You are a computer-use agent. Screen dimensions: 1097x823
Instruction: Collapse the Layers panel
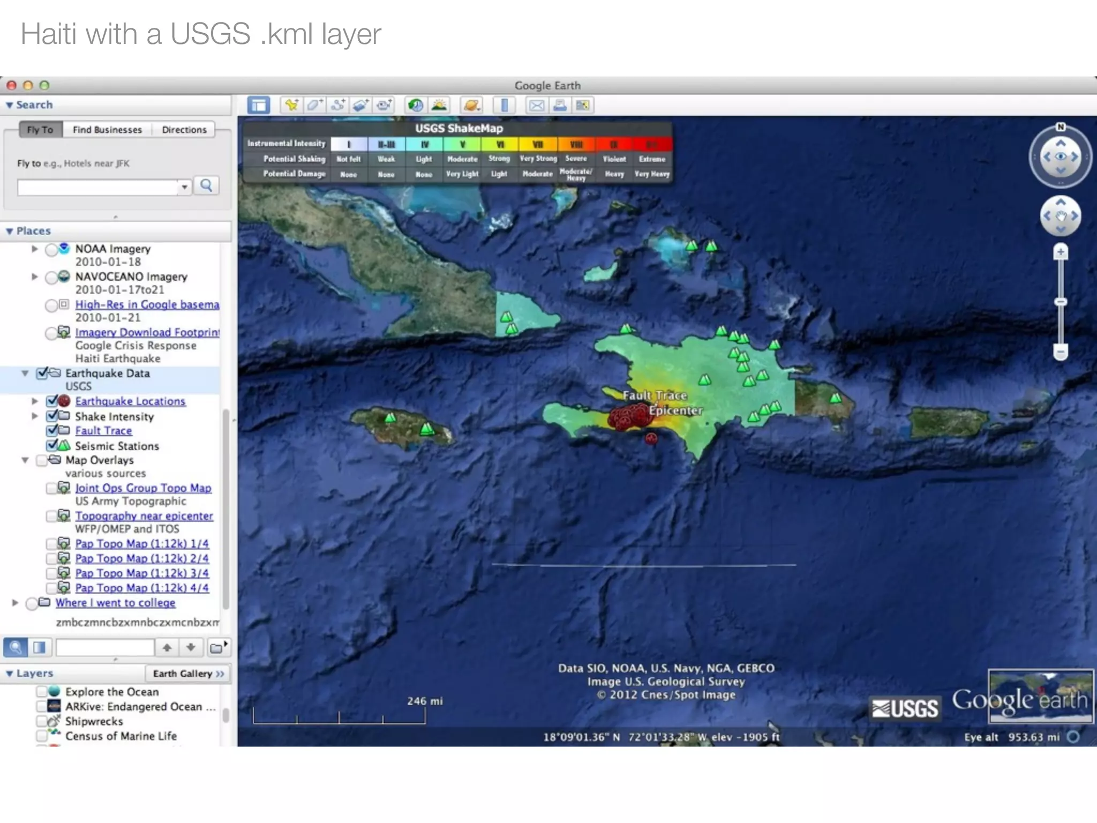(9, 674)
